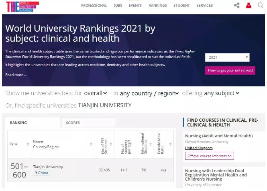Viewport: 267px width, 191px height.
Task: Open the red user account icon
Action: tap(249, 5)
